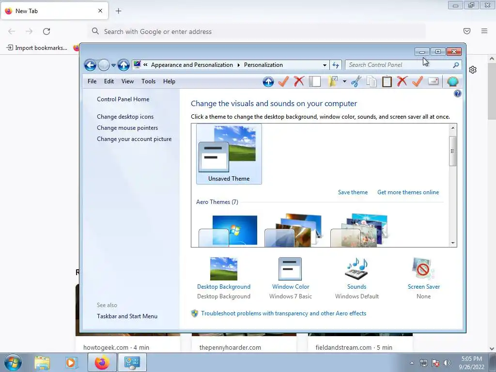This screenshot has width=496, height=372.
Task: Open the File menu
Action: tap(92, 81)
